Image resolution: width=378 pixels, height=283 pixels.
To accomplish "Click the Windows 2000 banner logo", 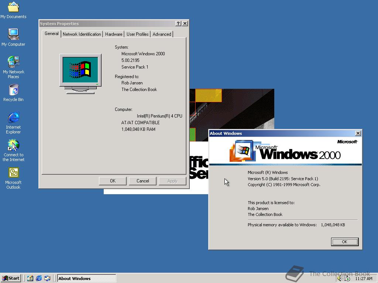I will (285, 151).
